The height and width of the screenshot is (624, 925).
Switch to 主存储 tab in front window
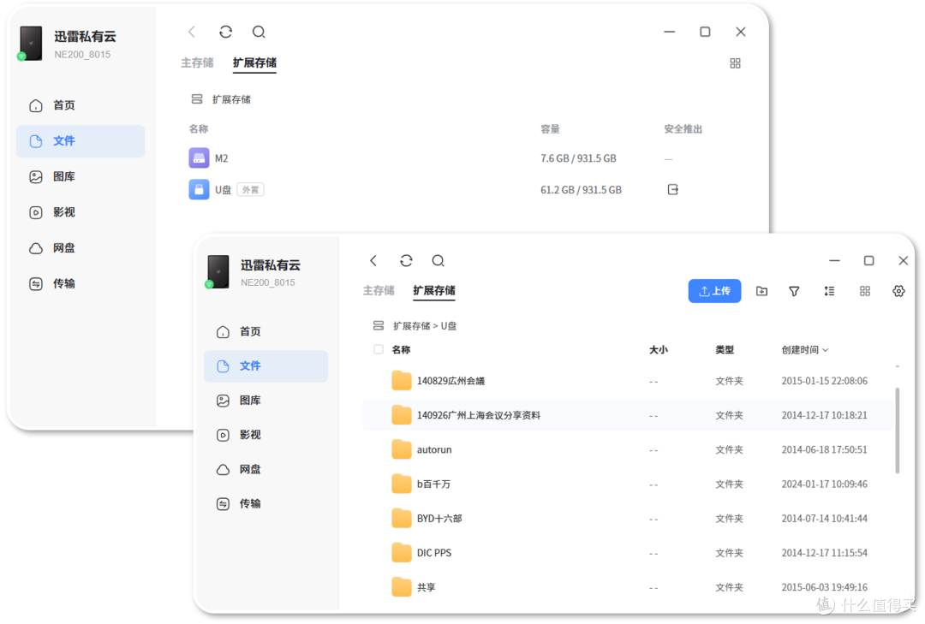379,290
